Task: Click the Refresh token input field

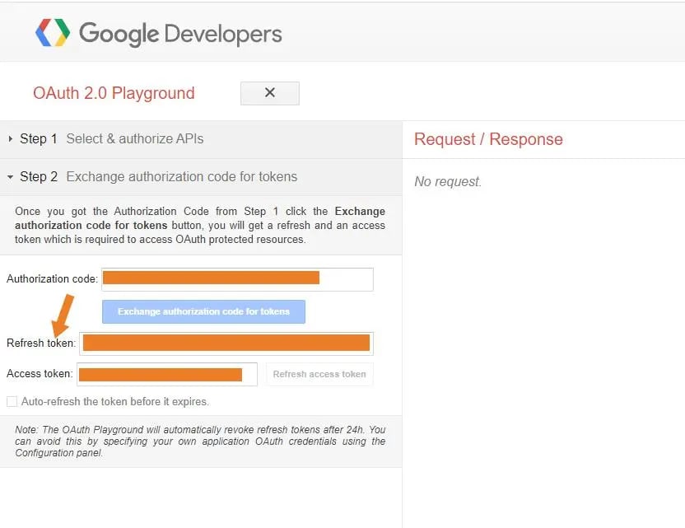Action: [x=226, y=343]
